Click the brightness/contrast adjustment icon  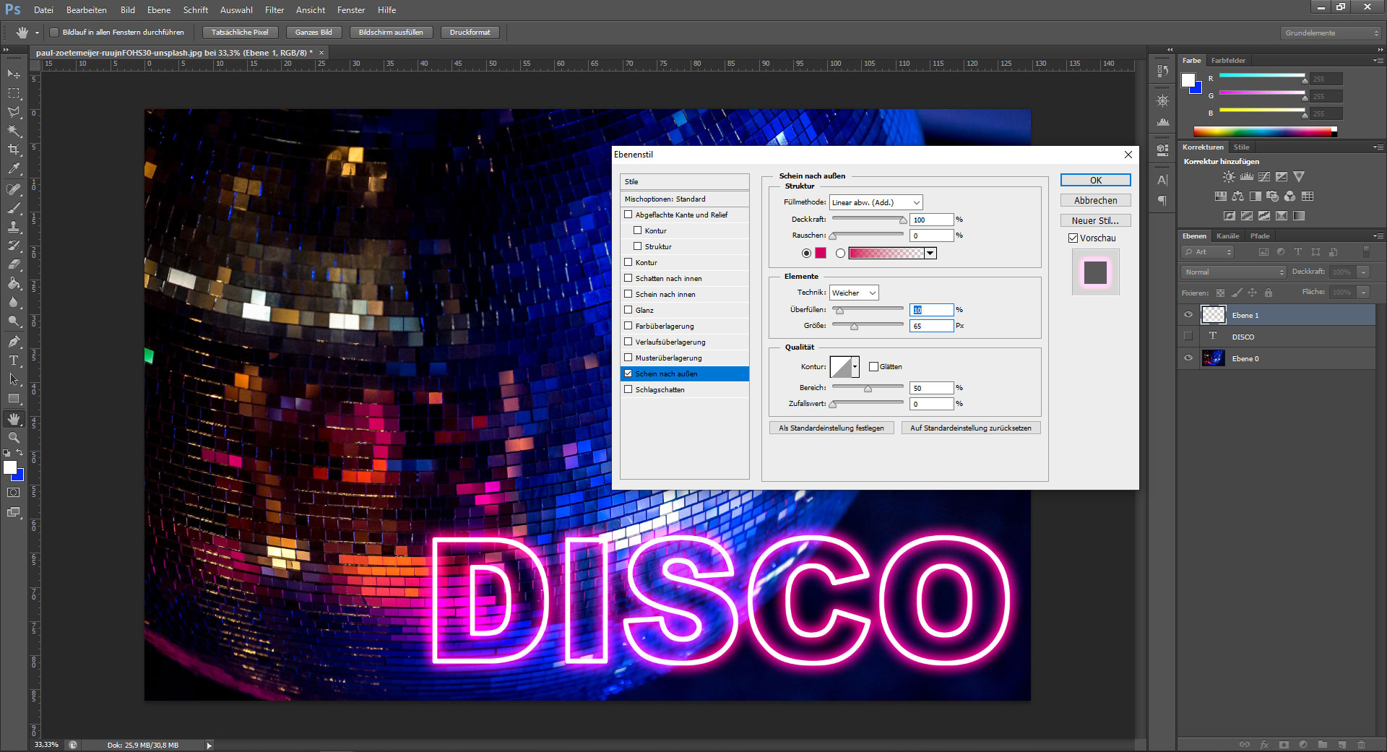(1229, 176)
